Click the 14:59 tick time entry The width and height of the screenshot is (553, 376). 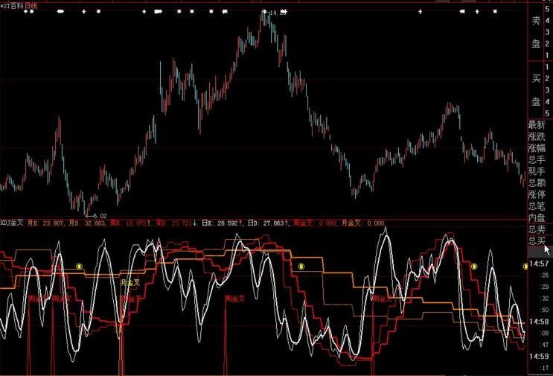(x=539, y=357)
